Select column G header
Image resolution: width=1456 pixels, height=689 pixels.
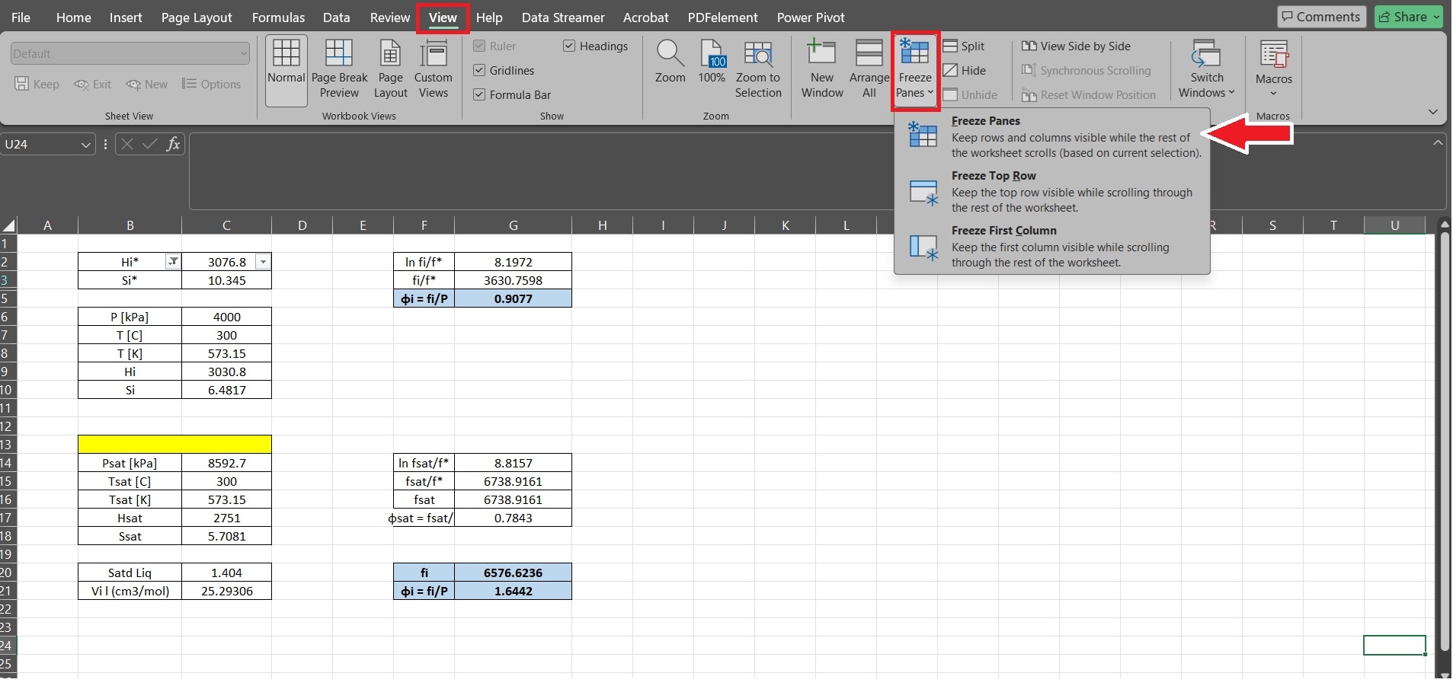tap(513, 225)
